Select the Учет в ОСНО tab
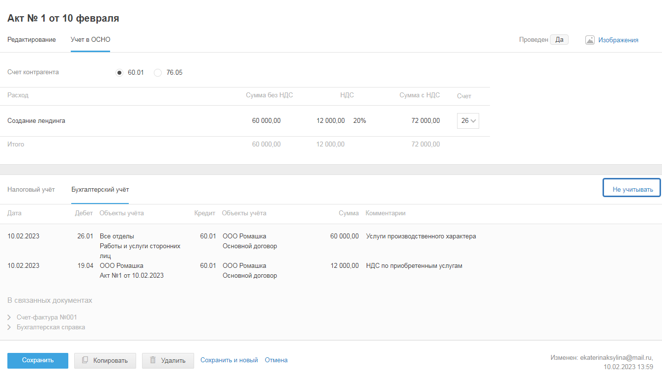 click(90, 40)
